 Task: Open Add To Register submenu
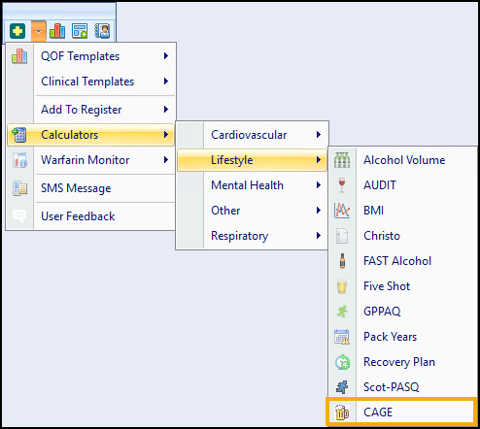point(91,110)
